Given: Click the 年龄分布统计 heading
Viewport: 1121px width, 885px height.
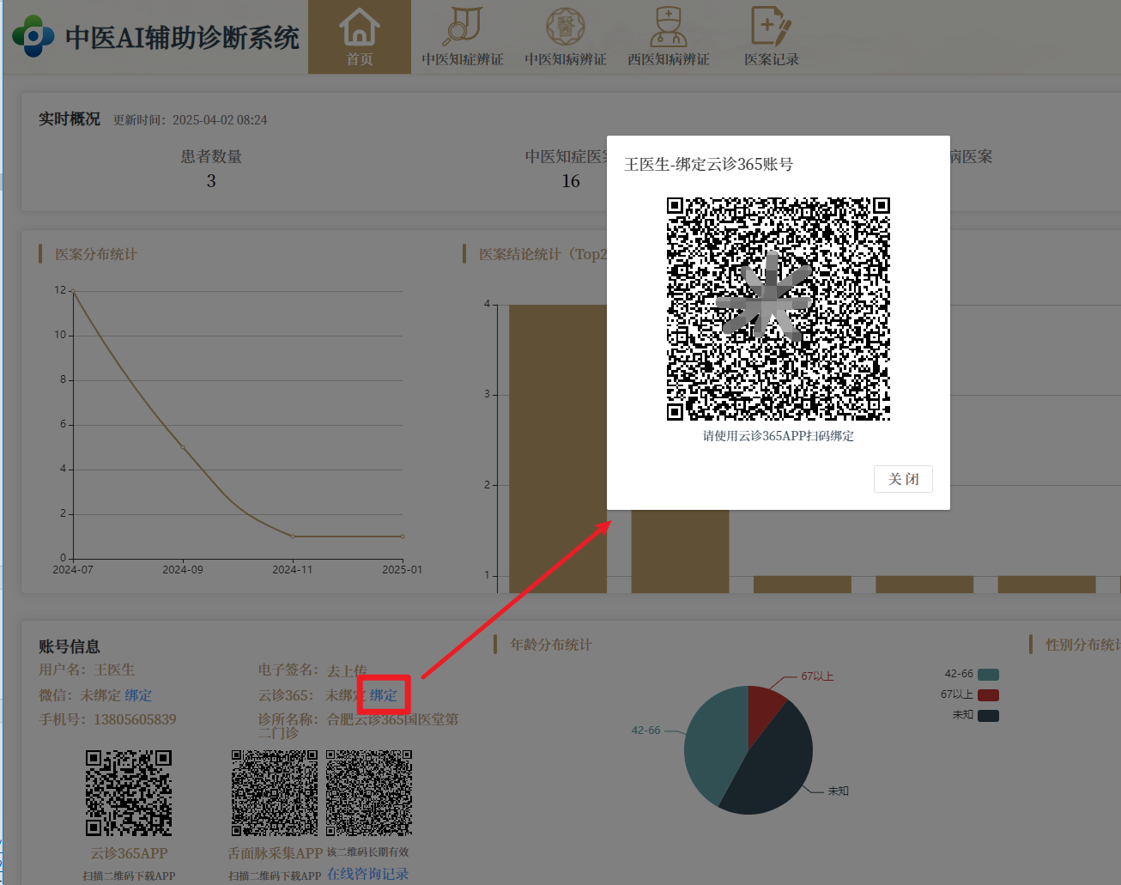Looking at the screenshot, I should [x=551, y=645].
